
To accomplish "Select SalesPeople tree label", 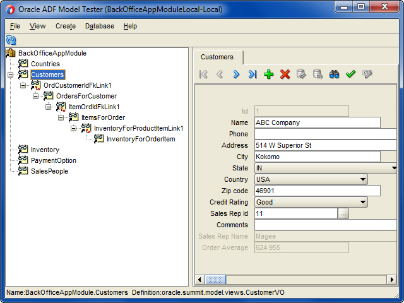I will tap(49, 171).
